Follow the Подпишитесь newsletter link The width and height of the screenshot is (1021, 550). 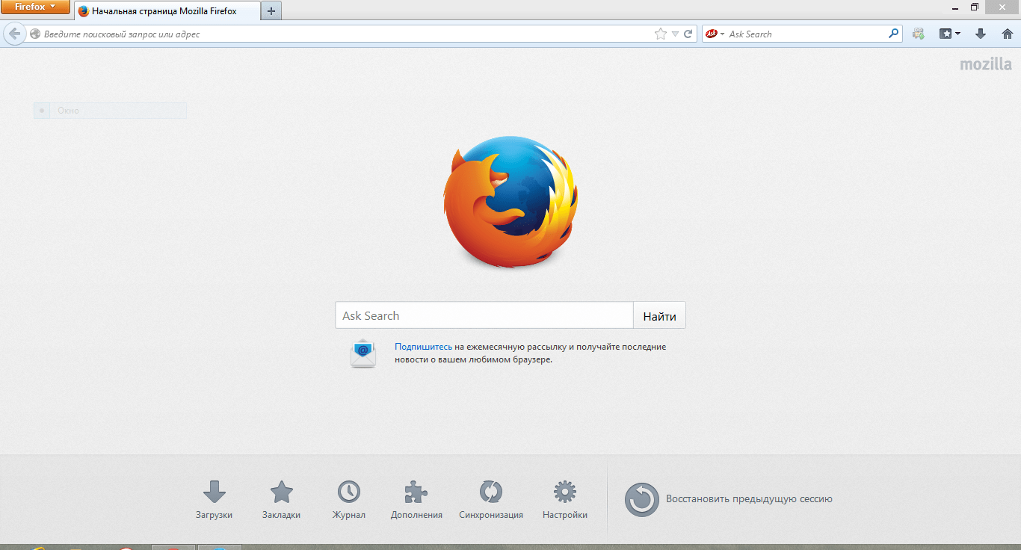[x=423, y=347]
